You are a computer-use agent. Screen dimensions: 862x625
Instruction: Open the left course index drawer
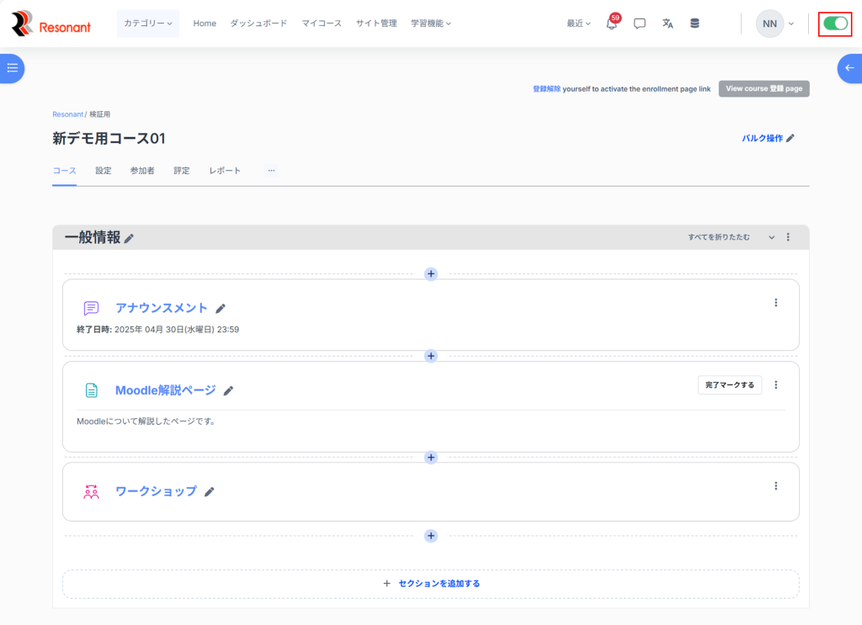12,68
